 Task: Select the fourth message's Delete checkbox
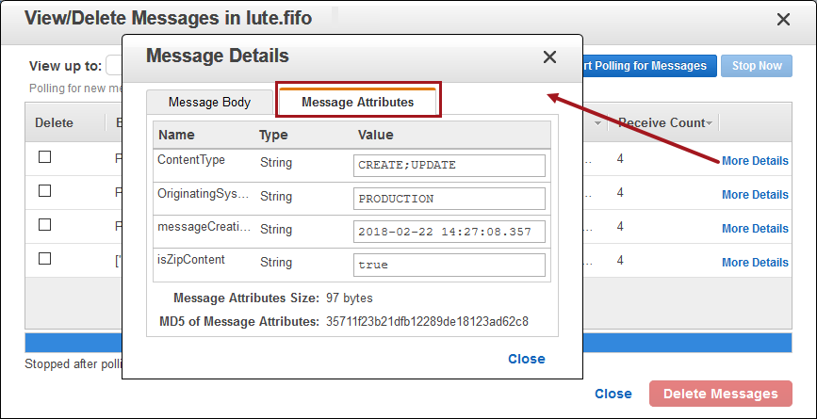pyautogui.click(x=44, y=259)
